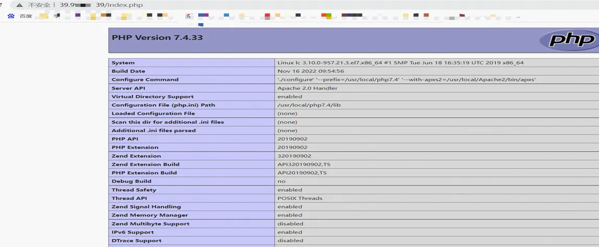Screen dimensions: 599x247
Task: Select the value API320190902,TS
Action: coord(304,165)
